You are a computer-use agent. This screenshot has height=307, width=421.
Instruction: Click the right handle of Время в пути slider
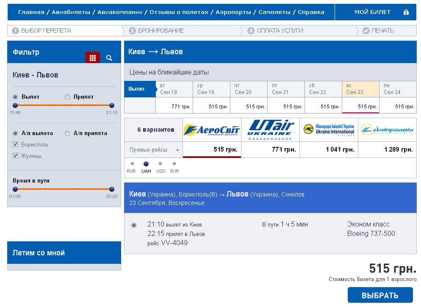click(x=112, y=189)
